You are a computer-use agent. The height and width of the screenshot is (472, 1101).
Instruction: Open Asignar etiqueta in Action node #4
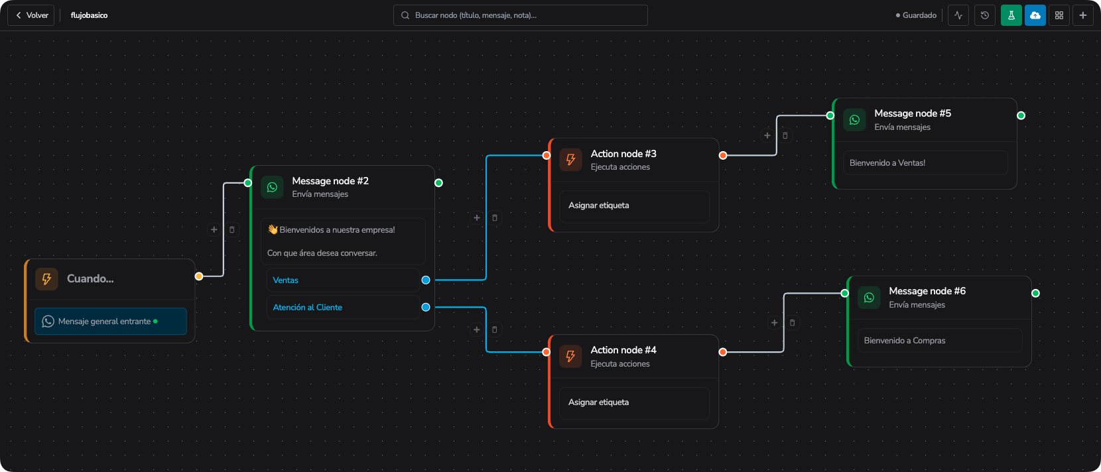[x=635, y=402]
